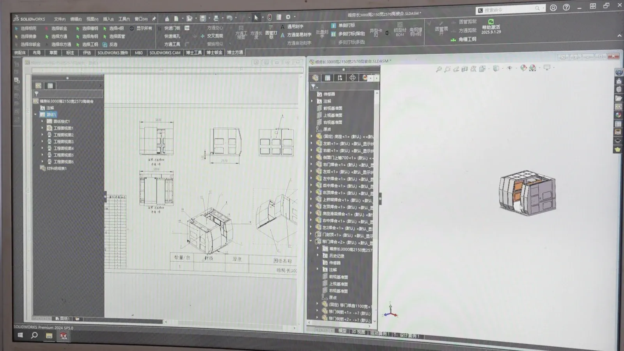Open the 文件(F) menu

point(60,19)
